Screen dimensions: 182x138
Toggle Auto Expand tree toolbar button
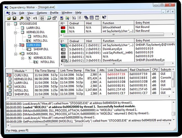(28, 18)
